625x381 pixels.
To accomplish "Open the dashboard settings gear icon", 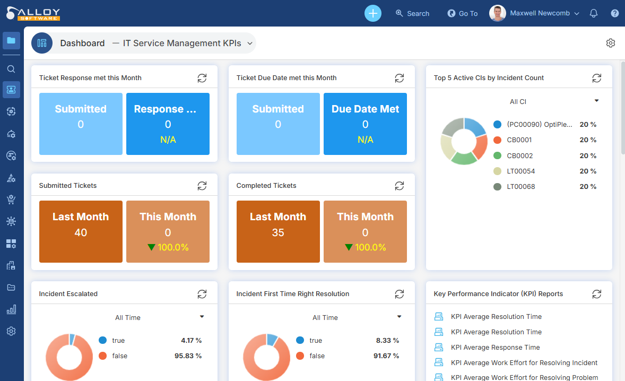I will tap(610, 43).
